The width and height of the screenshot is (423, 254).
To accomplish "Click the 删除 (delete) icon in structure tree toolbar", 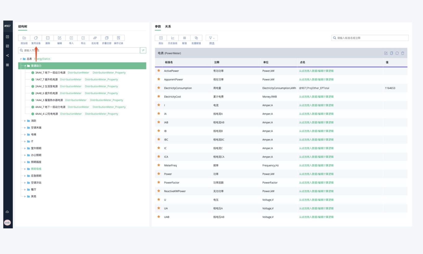I will click(48, 38).
